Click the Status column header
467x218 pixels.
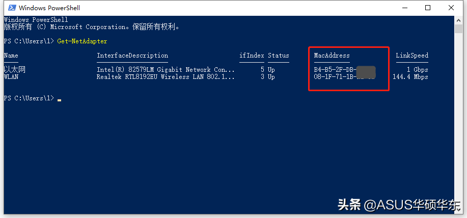click(278, 56)
